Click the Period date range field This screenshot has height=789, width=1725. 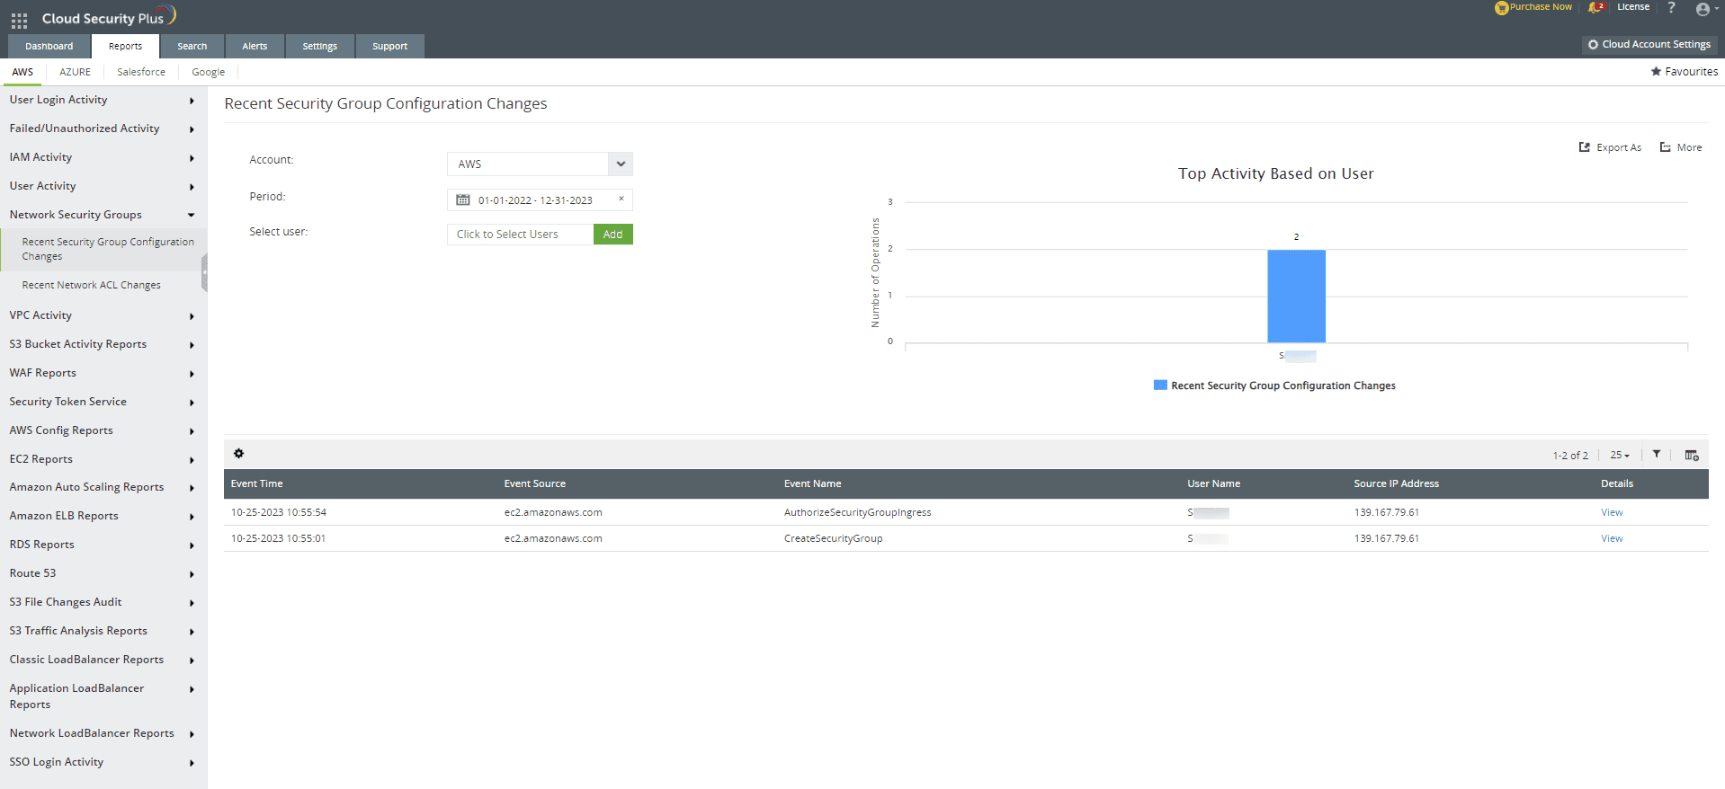coord(540,199)
